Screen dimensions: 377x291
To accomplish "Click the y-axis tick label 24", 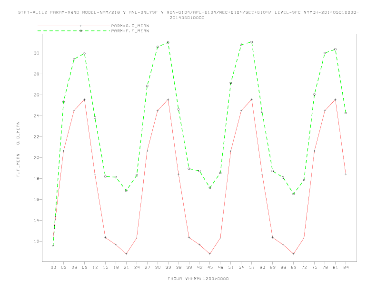I will point(36,116).
